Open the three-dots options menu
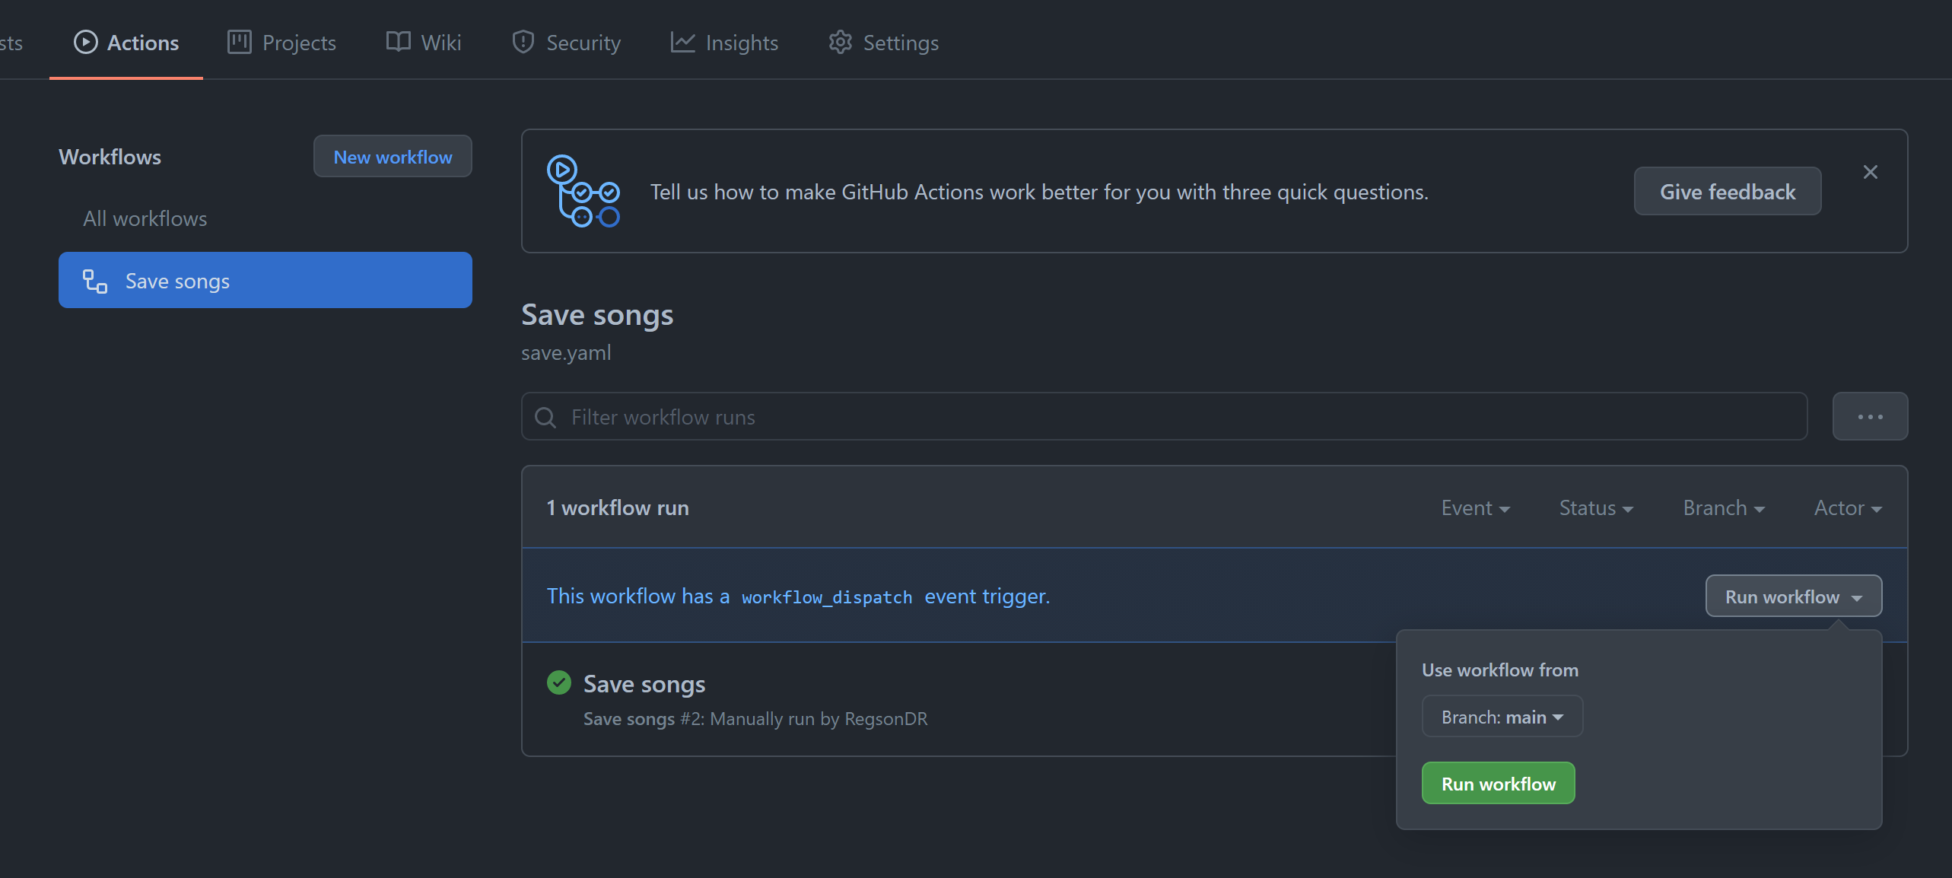1952x878 pixels. [x=1869, y=417]
